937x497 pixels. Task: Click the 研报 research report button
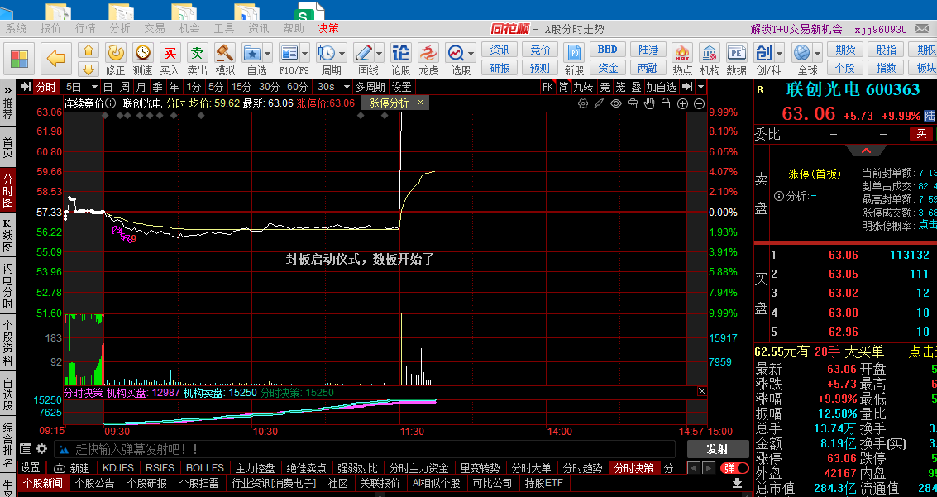click(x=500, y=68)
